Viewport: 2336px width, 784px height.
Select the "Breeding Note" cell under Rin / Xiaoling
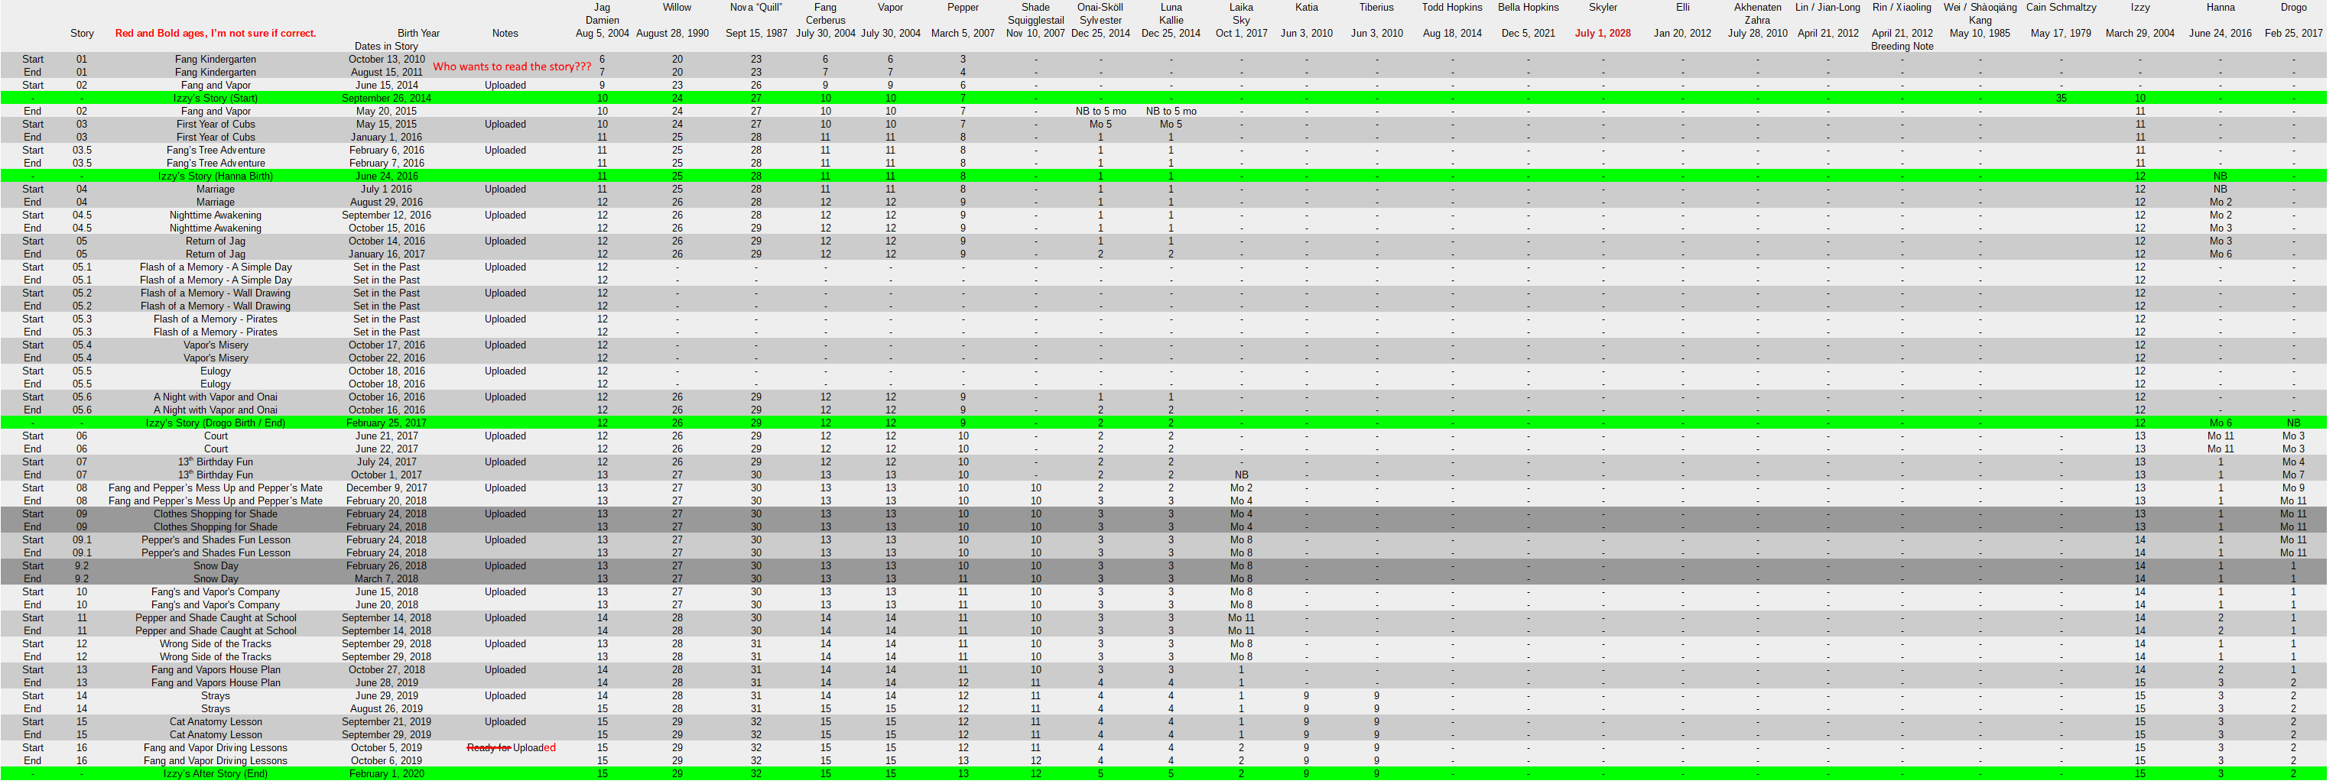(x=1902, y=46)
